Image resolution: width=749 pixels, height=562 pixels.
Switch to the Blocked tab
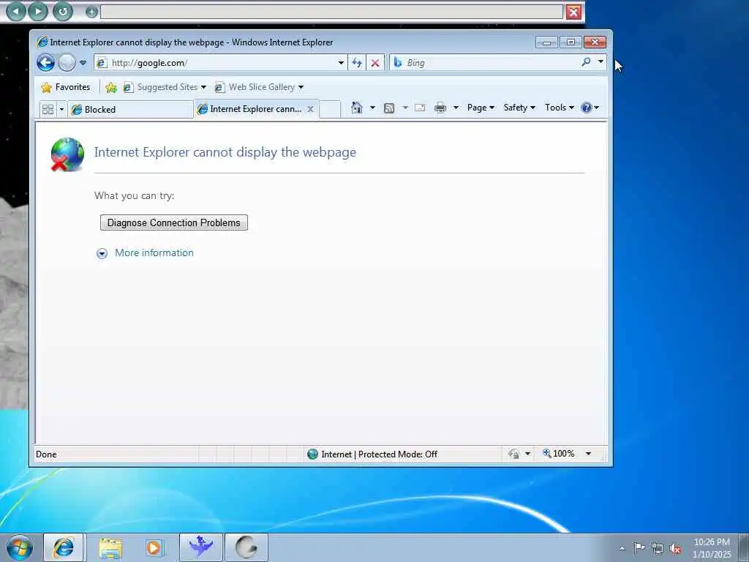[x=130, y=110]
